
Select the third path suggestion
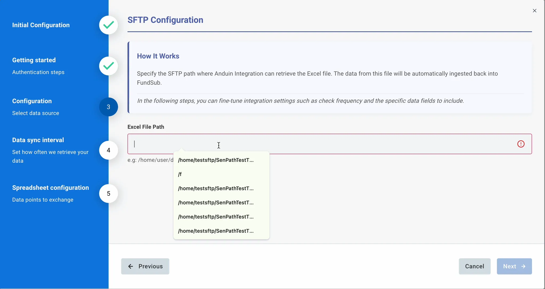click(216, 189)
